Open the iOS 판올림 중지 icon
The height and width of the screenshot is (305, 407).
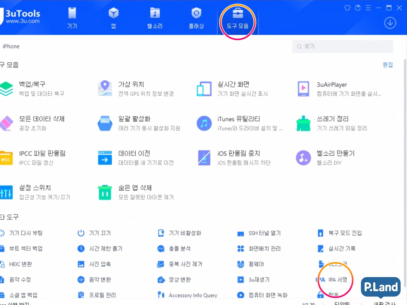(x=204, y=158)
